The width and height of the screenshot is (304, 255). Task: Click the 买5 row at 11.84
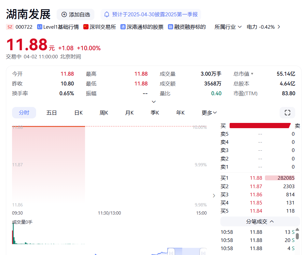click(x=257, y=211)
